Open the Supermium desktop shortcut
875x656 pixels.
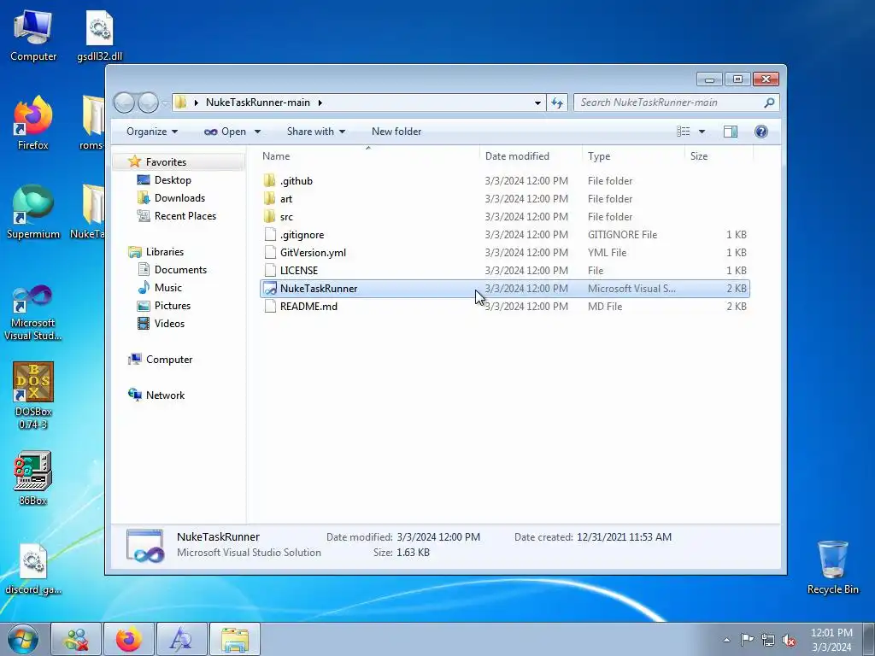click(33, 213)
